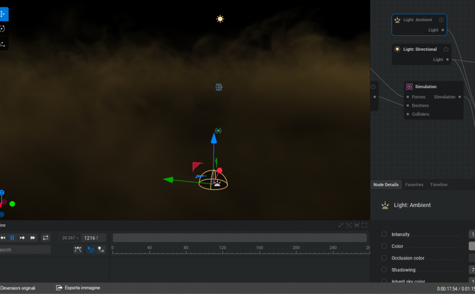Image resolution: width=475 pixels, height=294 pixels.
Task: Switch to the Favorites tab
Action: (414, 184)
